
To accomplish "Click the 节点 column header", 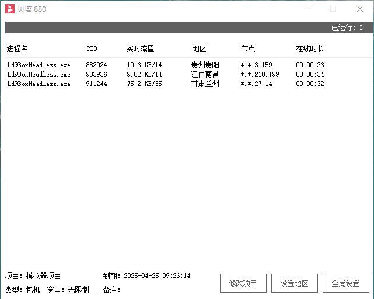I will pyautogui.click(x=248, y=49).
